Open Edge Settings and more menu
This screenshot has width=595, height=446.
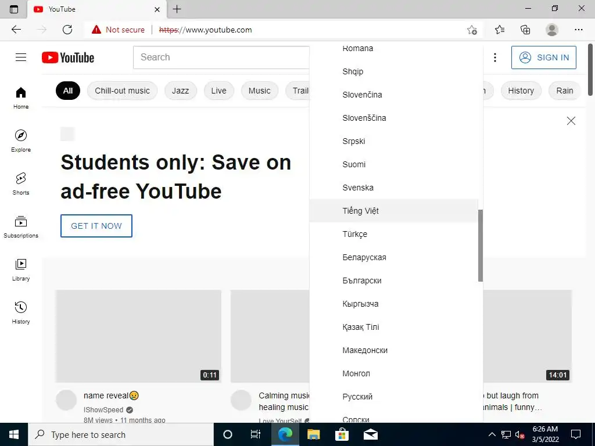coord(578,30)
